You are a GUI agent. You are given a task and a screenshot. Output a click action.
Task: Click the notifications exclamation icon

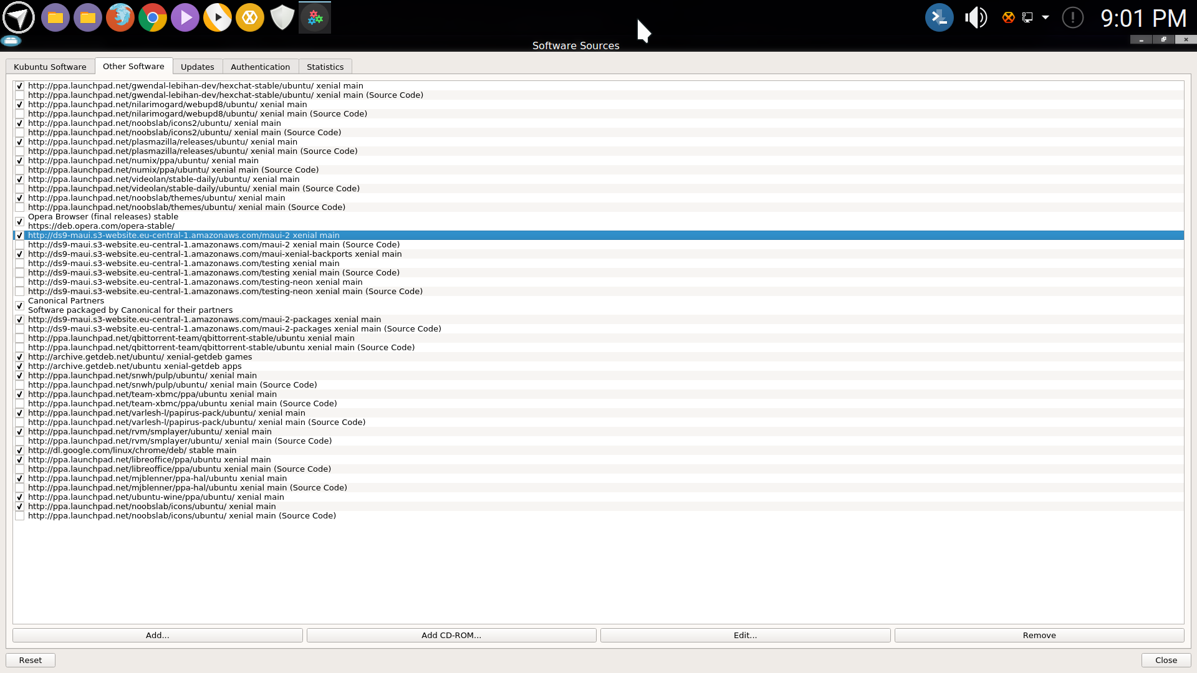pos(1072,17)
